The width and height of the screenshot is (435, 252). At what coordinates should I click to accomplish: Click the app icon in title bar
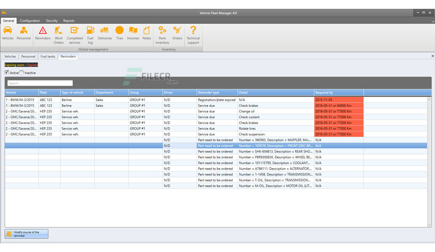[4, 13]
